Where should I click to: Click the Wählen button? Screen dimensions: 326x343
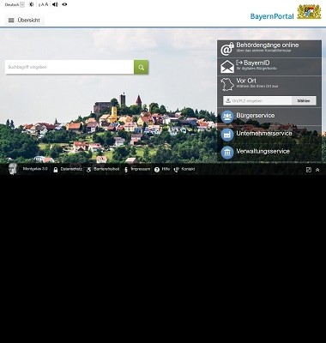pos(304,100)
